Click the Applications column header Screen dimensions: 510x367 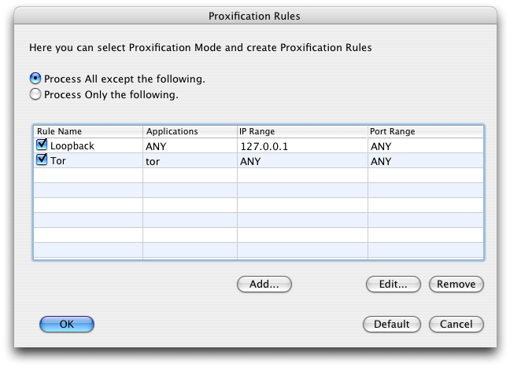[189, 131]
